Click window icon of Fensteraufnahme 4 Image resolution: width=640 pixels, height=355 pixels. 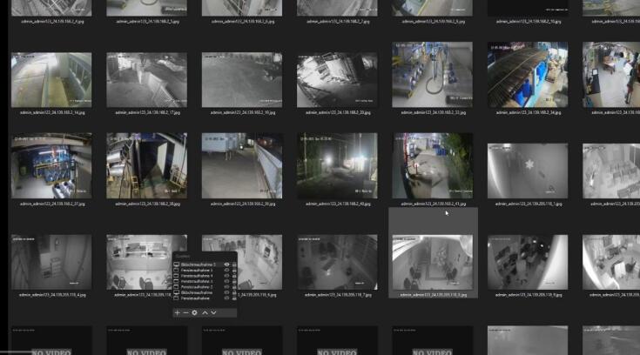point(176,276)
